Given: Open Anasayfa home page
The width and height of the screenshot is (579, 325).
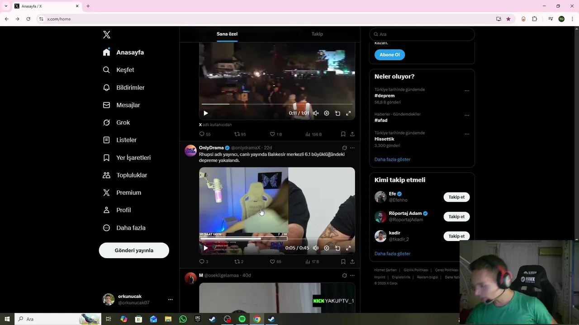Looking at the screenshot, I should click(x=123, y=52).
